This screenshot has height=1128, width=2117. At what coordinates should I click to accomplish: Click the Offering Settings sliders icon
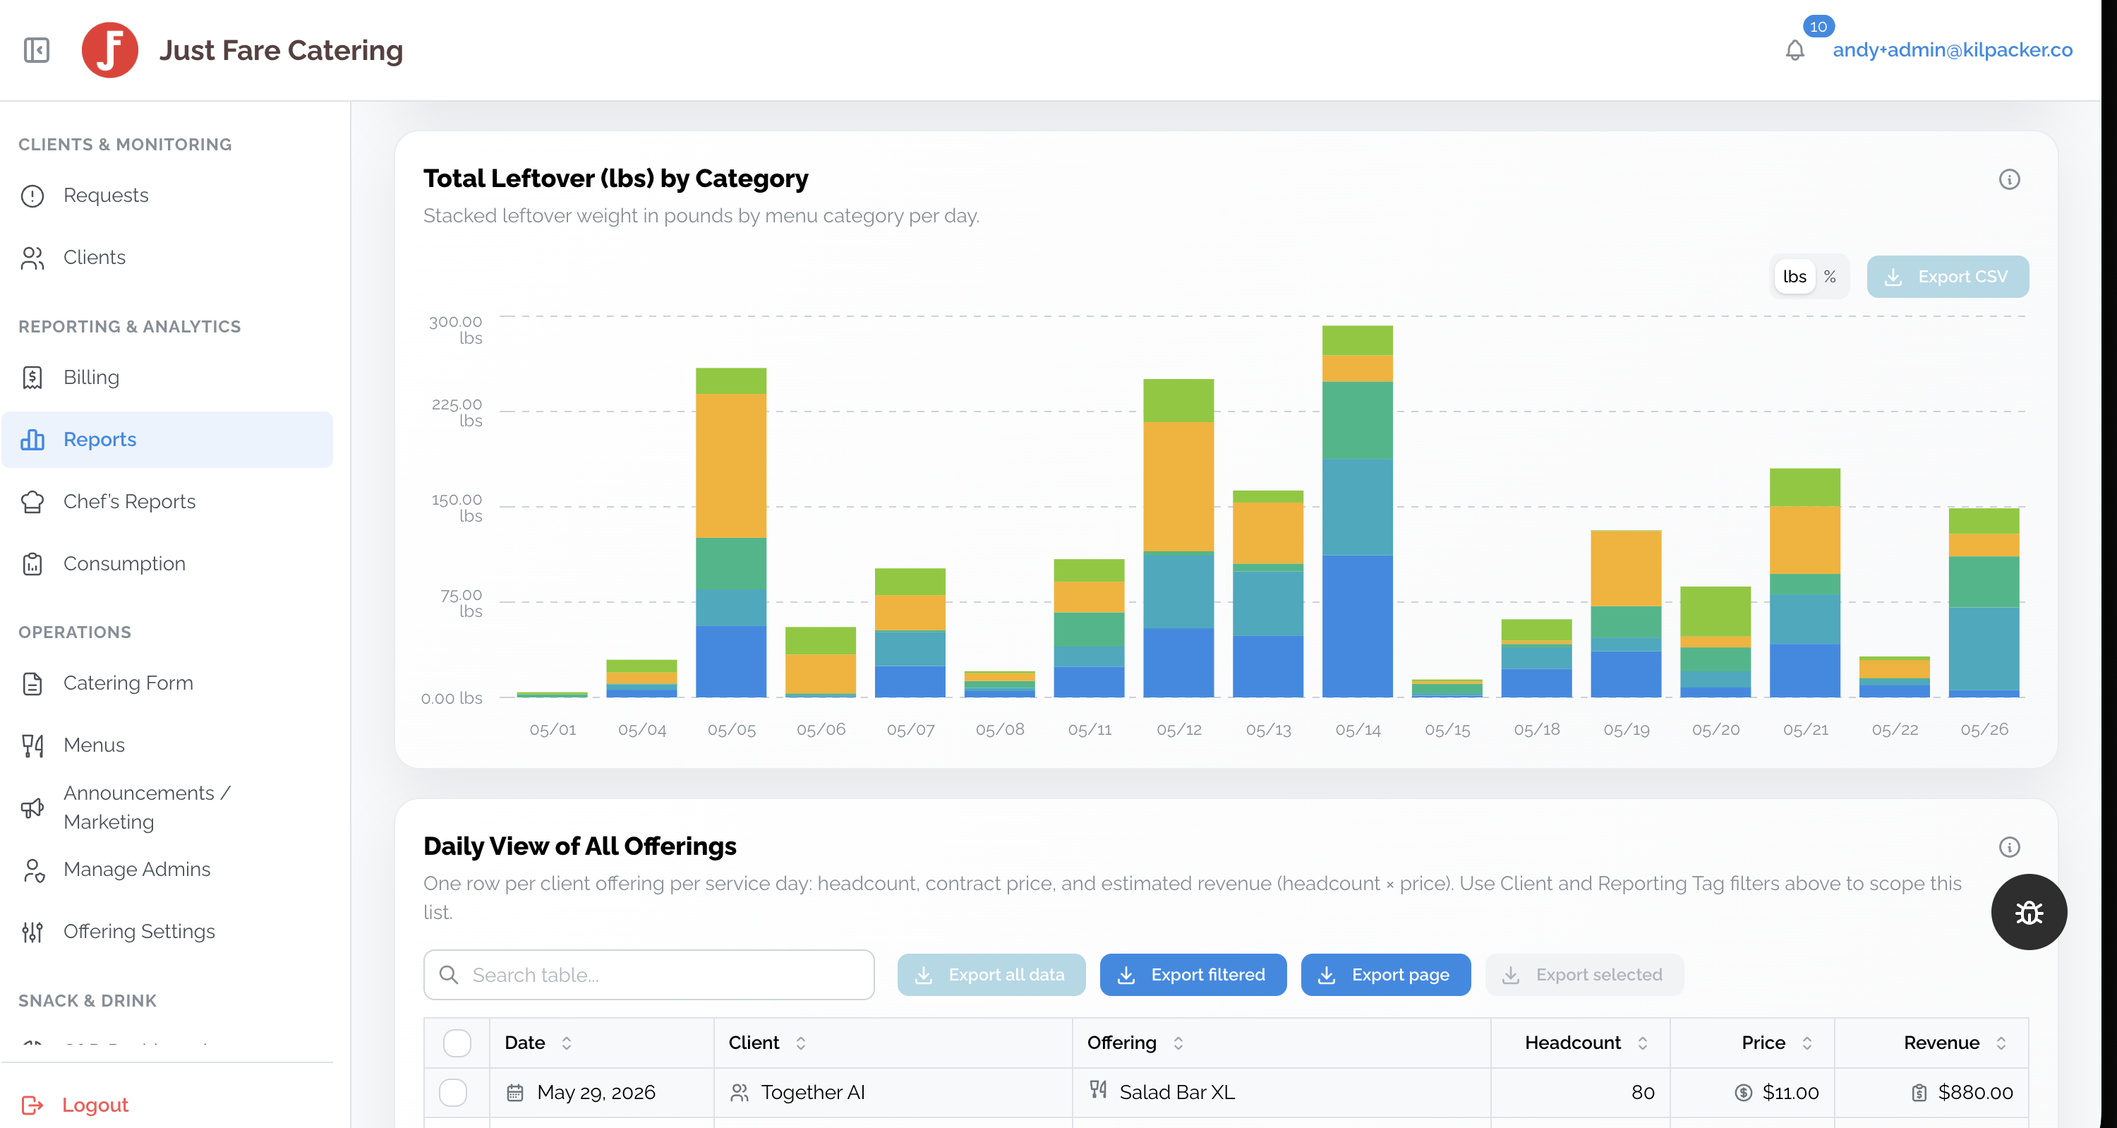click(32, 932)
